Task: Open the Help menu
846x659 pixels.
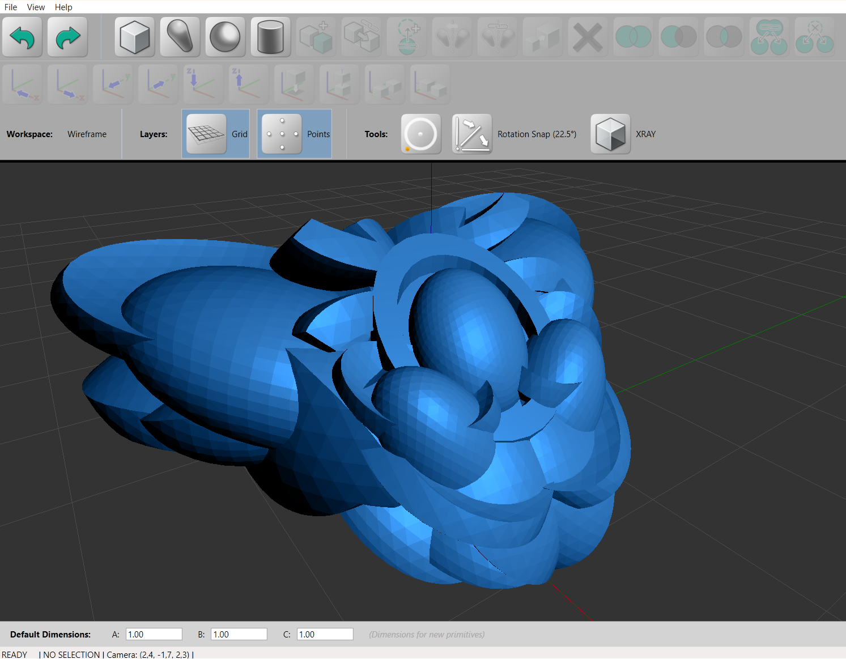Action: pyautogui.click(x=63, y=7)
